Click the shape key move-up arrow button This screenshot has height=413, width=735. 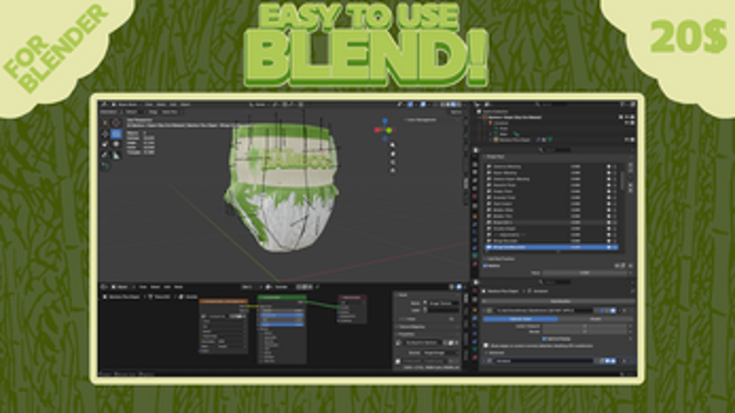(x=630, y=185)
